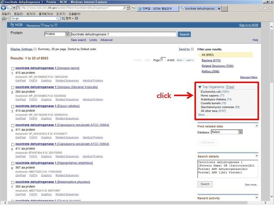This screenshot has width=274, height=205.
Task: Click the green refresh/compatibility icon beside address bar
Action: [134, 8]
